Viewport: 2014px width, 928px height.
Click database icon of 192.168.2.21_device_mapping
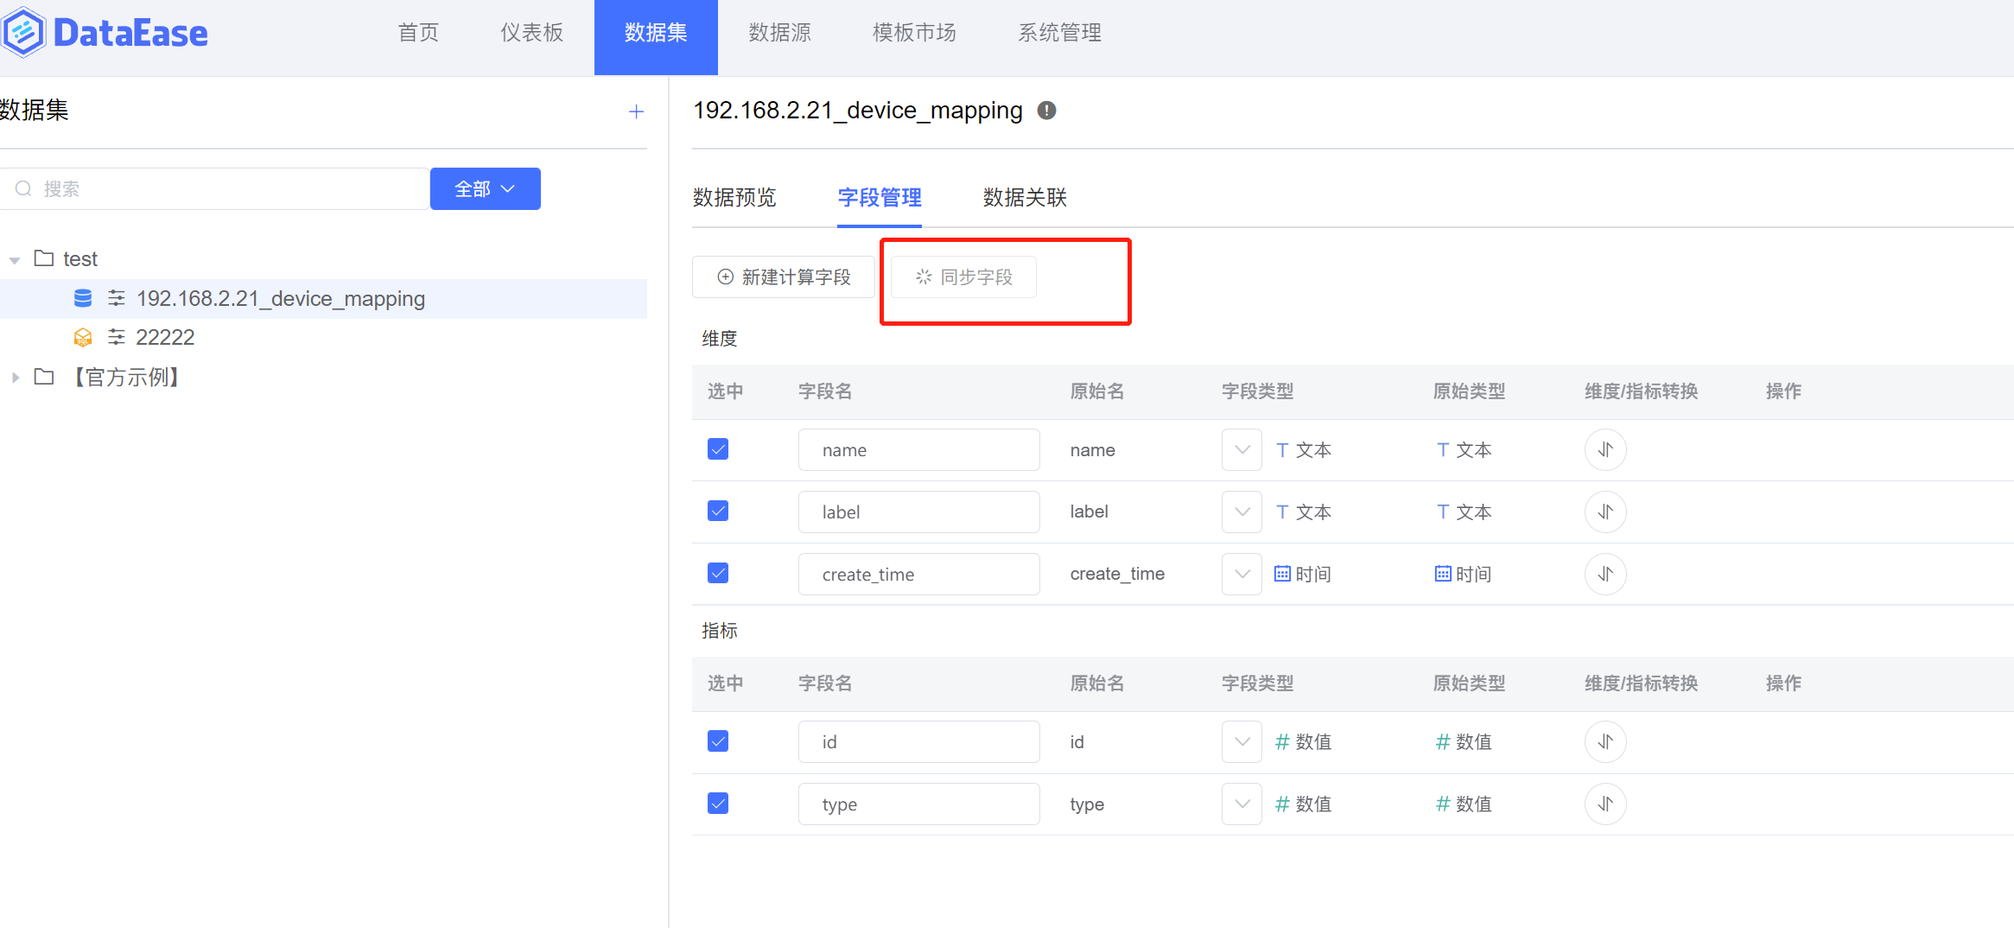(83, 298)
